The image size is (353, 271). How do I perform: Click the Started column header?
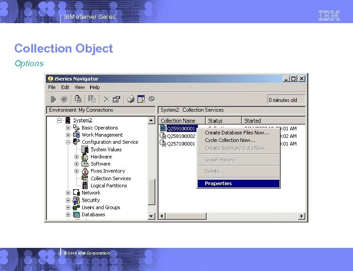tap(274, 121)
